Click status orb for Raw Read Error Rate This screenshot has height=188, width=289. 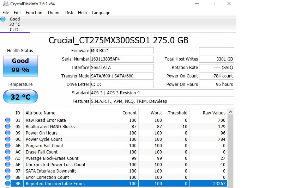coord(8,120)
